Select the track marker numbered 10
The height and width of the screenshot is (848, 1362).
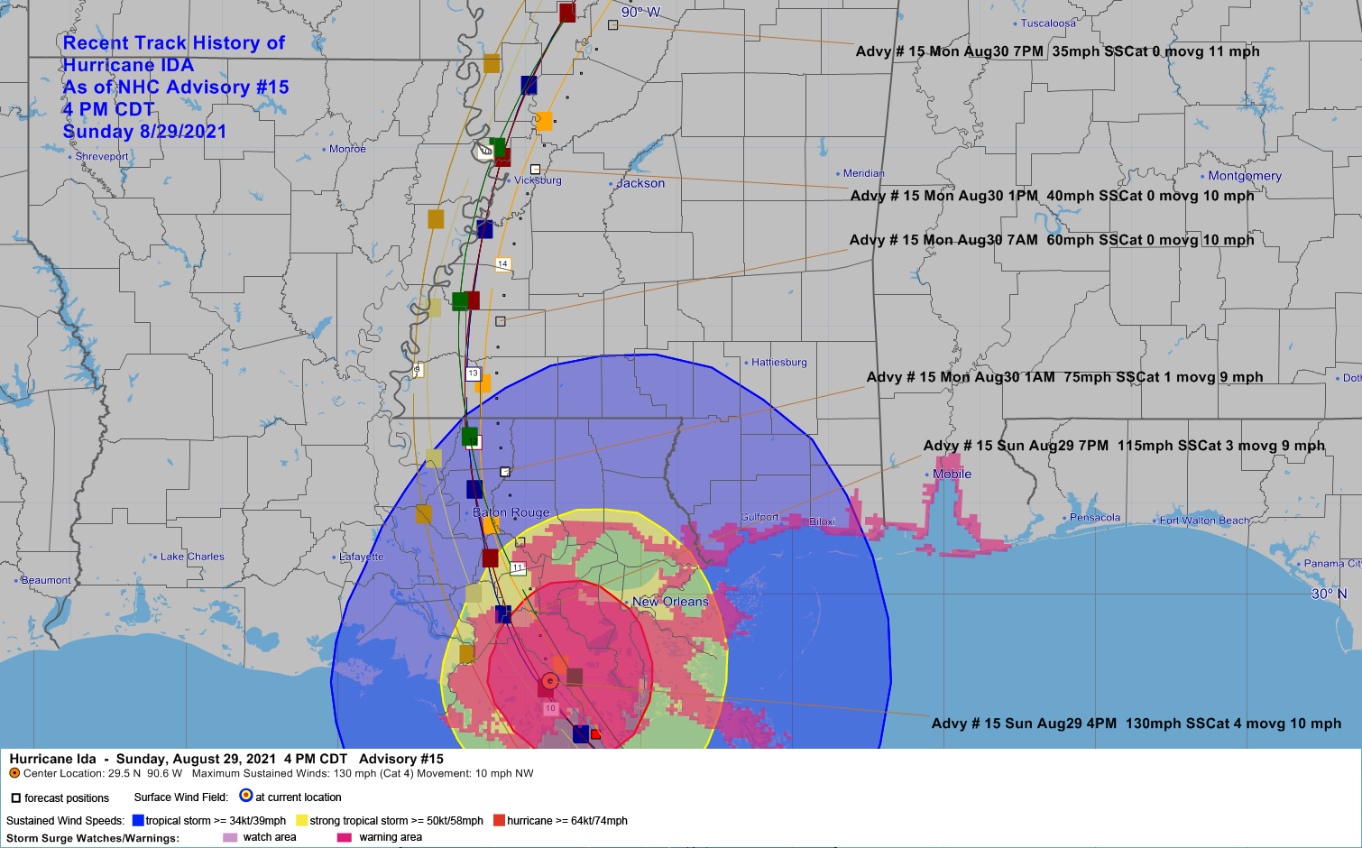[x=550, y=708]
